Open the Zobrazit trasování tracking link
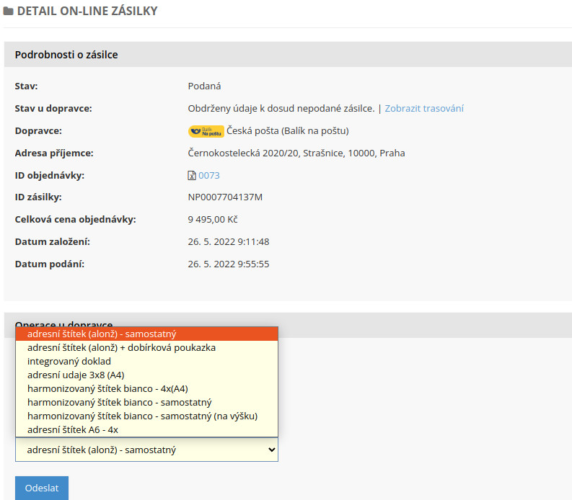Screen dimensions: 572x500 [x=424, y=109]
